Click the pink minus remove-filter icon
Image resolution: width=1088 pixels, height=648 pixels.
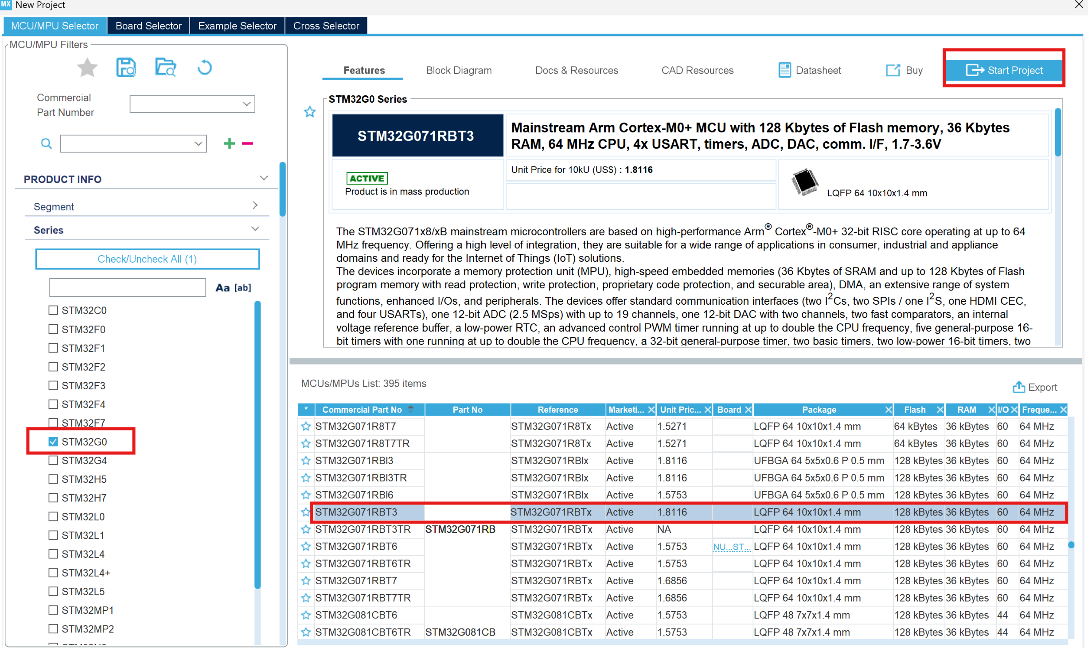click(x=247, y=144)
